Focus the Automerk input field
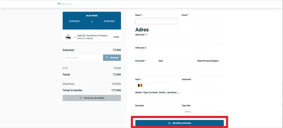Image resolution: width=283 pixels, height=128 pixels. pyautogui.click(x=203, y=85)
